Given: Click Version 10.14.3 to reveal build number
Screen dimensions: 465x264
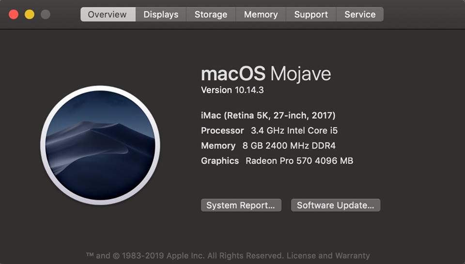Looking at the screenshot, I should click(x=232, y=90).
